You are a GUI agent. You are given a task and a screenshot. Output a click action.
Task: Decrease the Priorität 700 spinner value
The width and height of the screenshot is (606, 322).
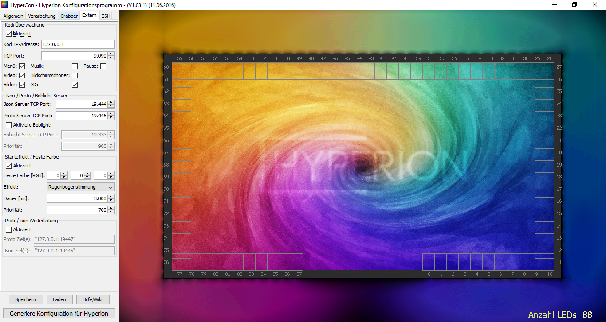pos(111,212)
